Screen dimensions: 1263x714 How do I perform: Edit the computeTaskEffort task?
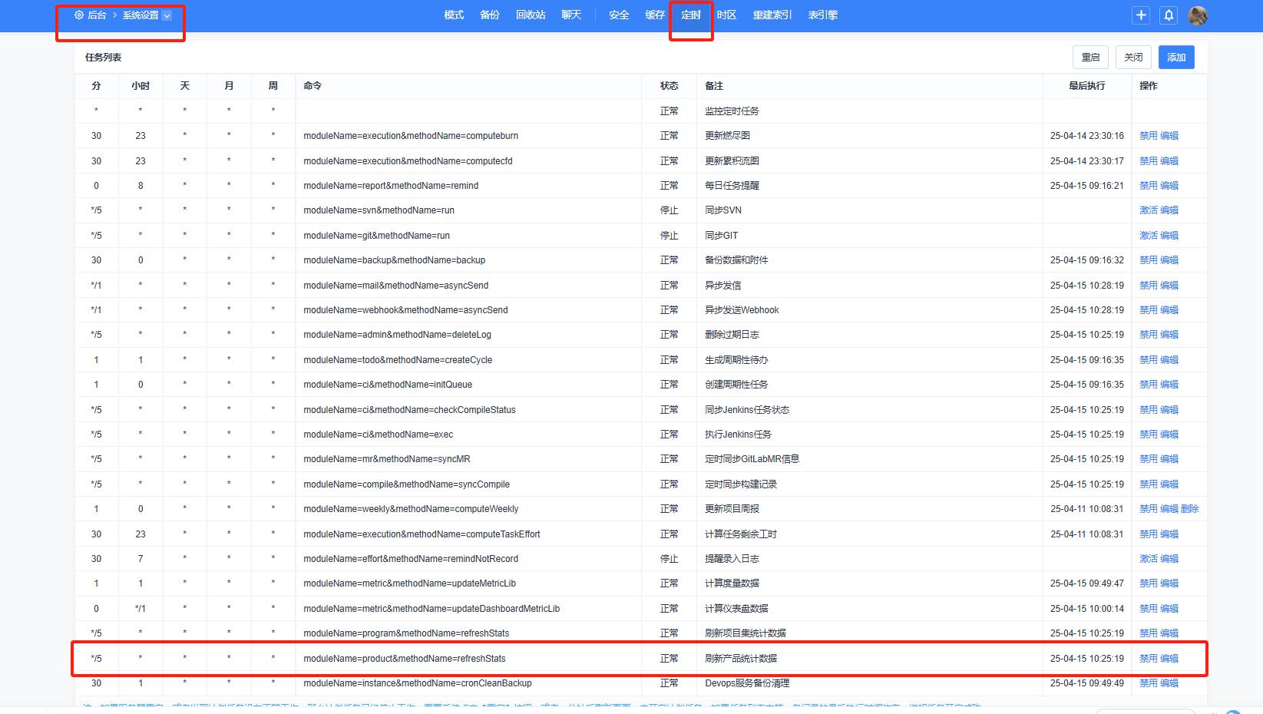pos(1169,534)
